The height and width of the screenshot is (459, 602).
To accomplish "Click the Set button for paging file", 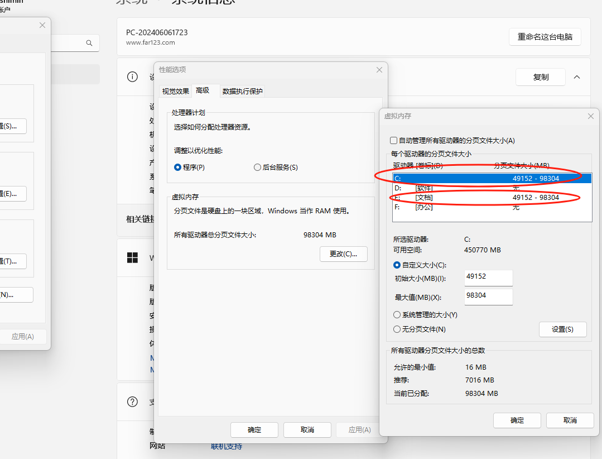I will pos(562,329).
